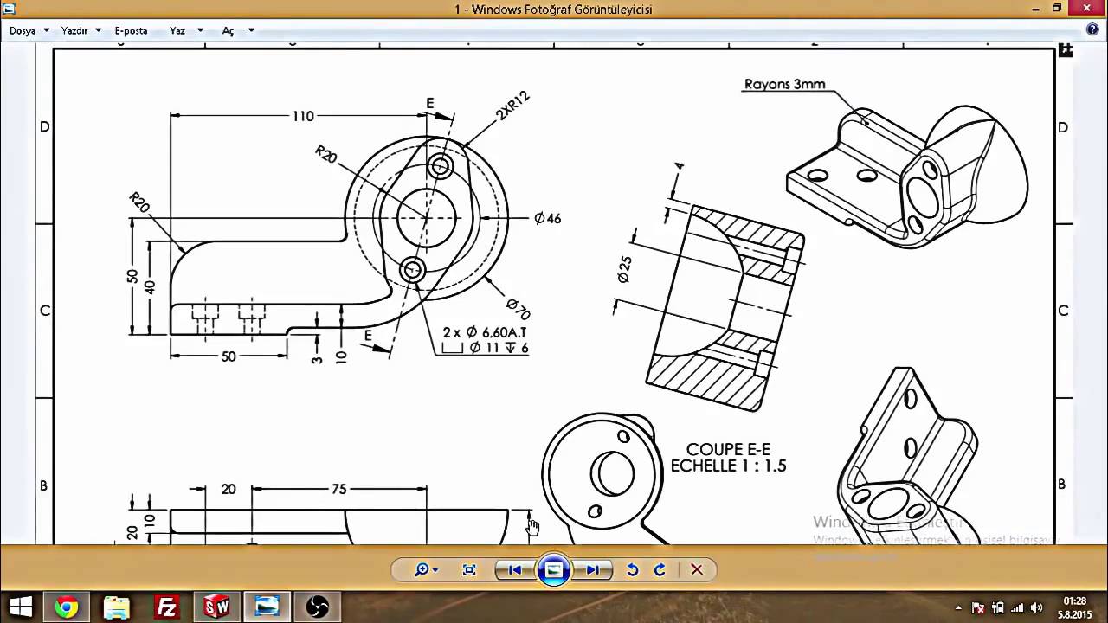
Task: Click the 75 dimension value
Action: tap(338, 489)
